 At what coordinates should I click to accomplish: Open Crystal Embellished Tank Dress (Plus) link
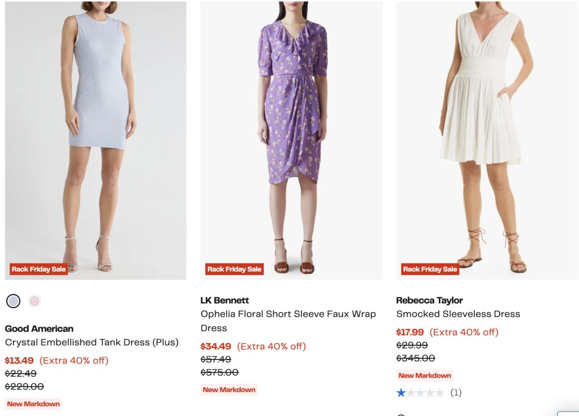click(x=92, y=343)
